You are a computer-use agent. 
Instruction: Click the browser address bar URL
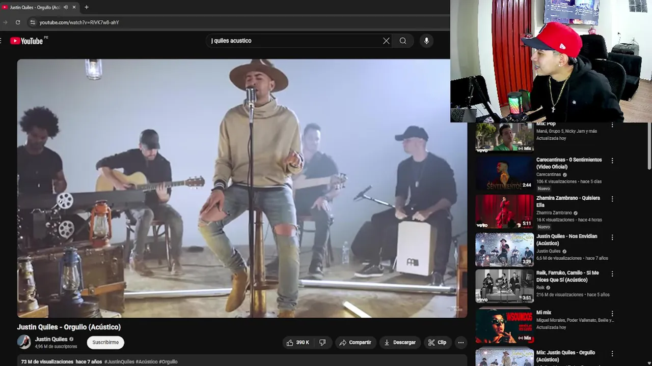tap(79, 22)
